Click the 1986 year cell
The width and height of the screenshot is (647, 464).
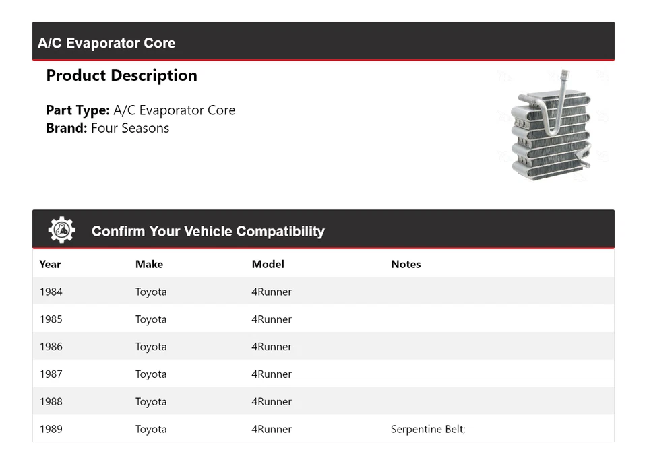pos(51,347)
